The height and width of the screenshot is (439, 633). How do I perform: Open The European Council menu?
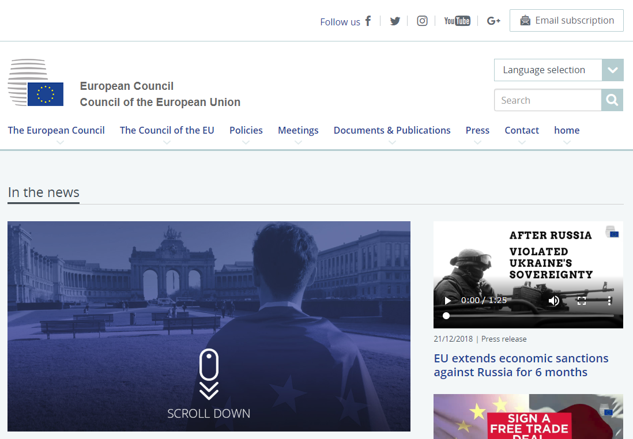(56, 130)
